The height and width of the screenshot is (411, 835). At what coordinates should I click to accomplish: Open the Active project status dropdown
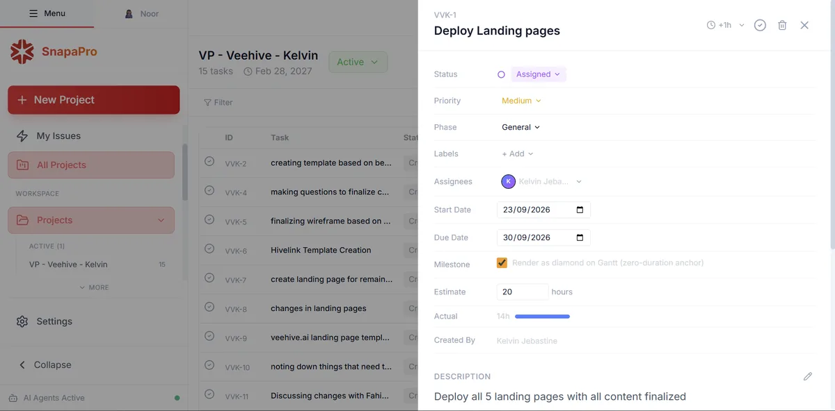tap(358, 62)
